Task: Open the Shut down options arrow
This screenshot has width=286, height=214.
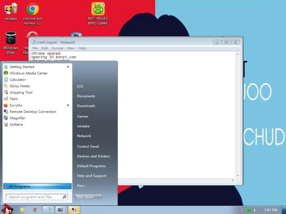Action: pos(99,197)
